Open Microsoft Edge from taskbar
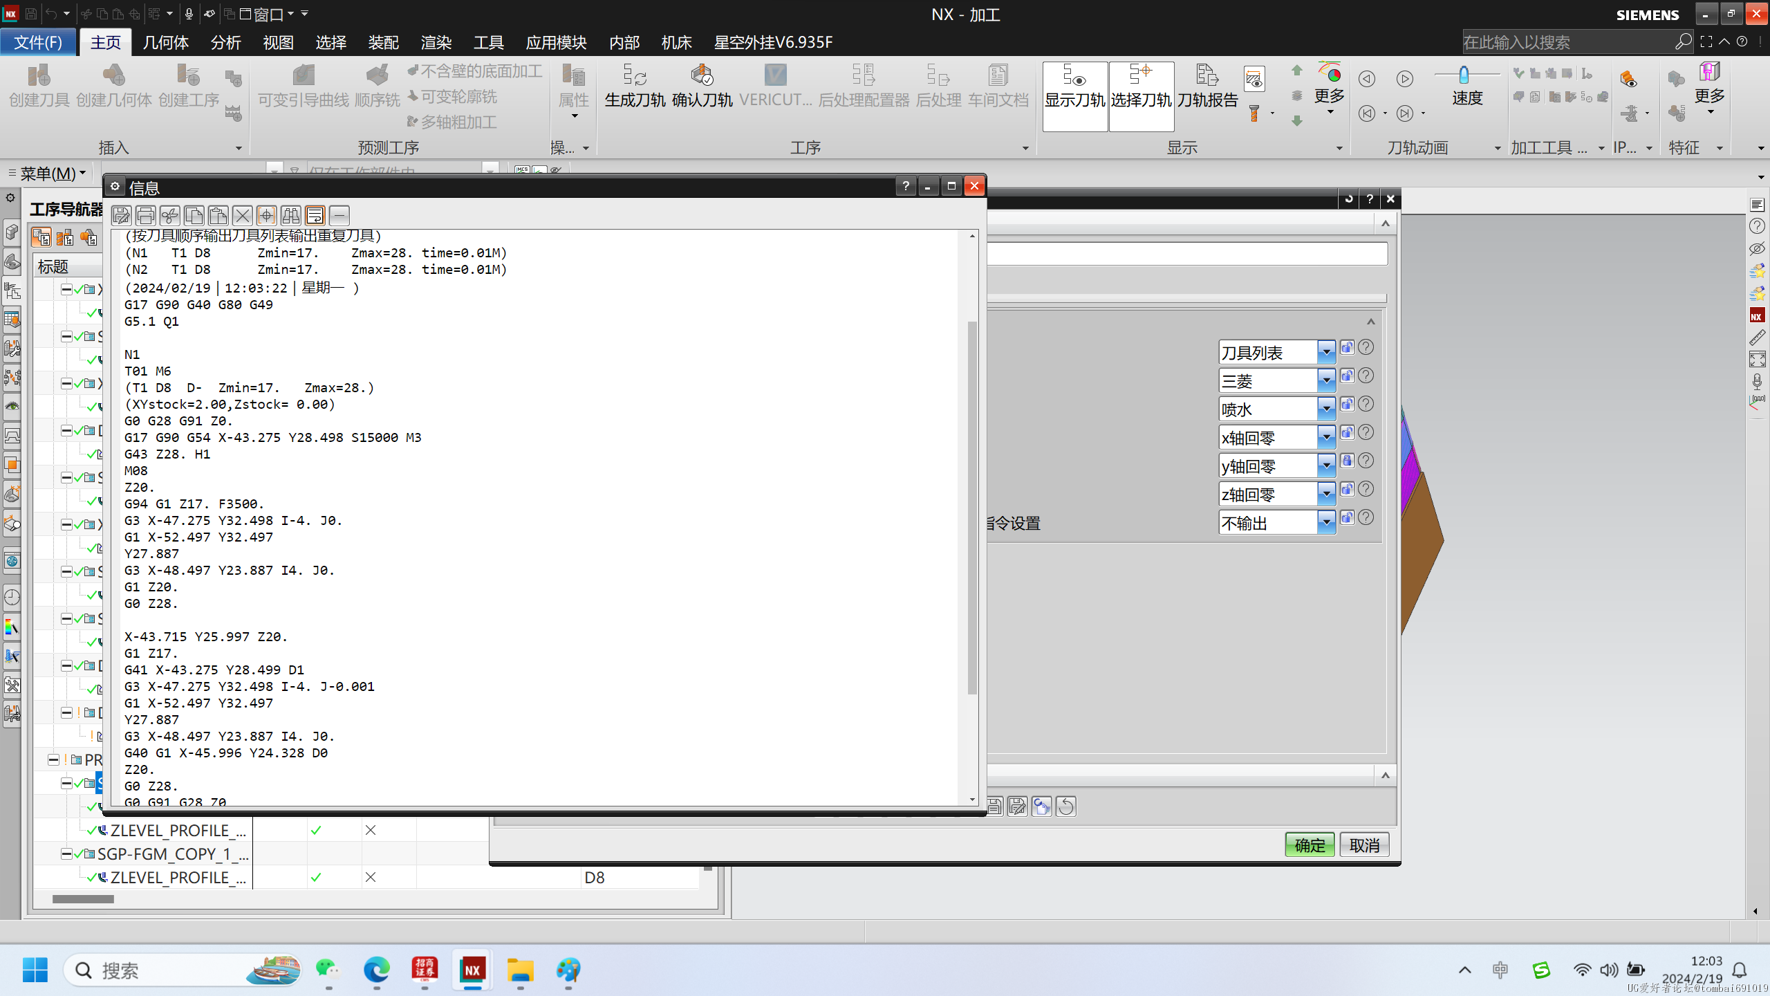The image size is (1770, 996). 377,970
